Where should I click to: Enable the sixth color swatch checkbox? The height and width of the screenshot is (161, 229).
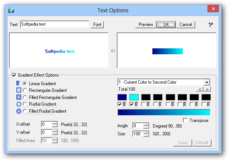tap(180, 104)
